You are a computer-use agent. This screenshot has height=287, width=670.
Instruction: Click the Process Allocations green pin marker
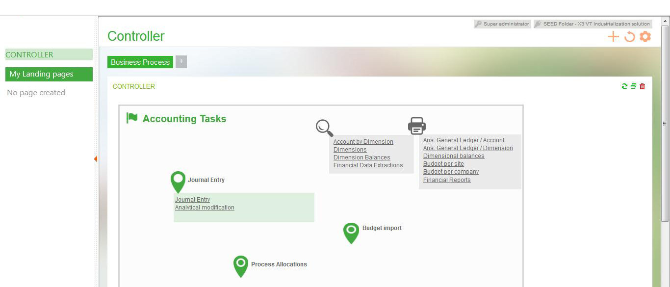[240, 265]
